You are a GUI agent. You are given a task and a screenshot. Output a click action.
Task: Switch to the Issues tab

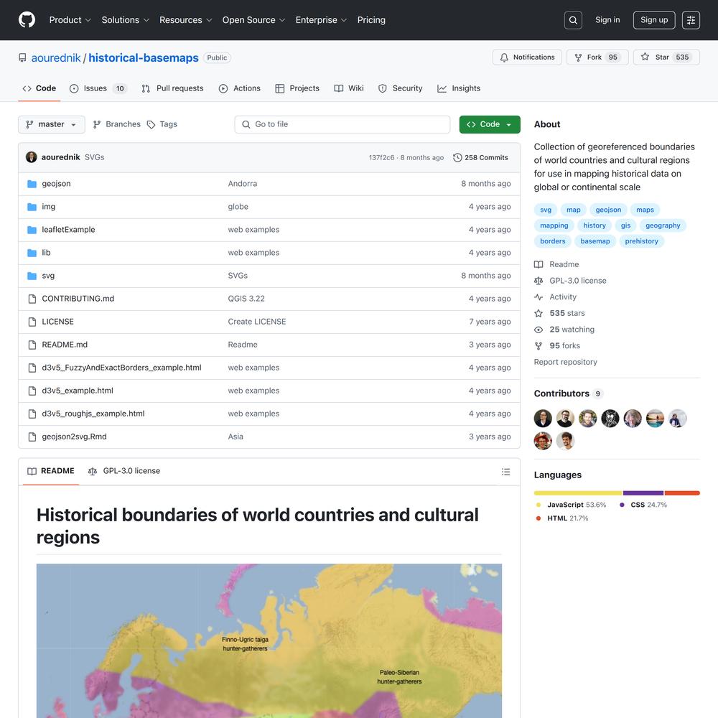pos(98,88)
